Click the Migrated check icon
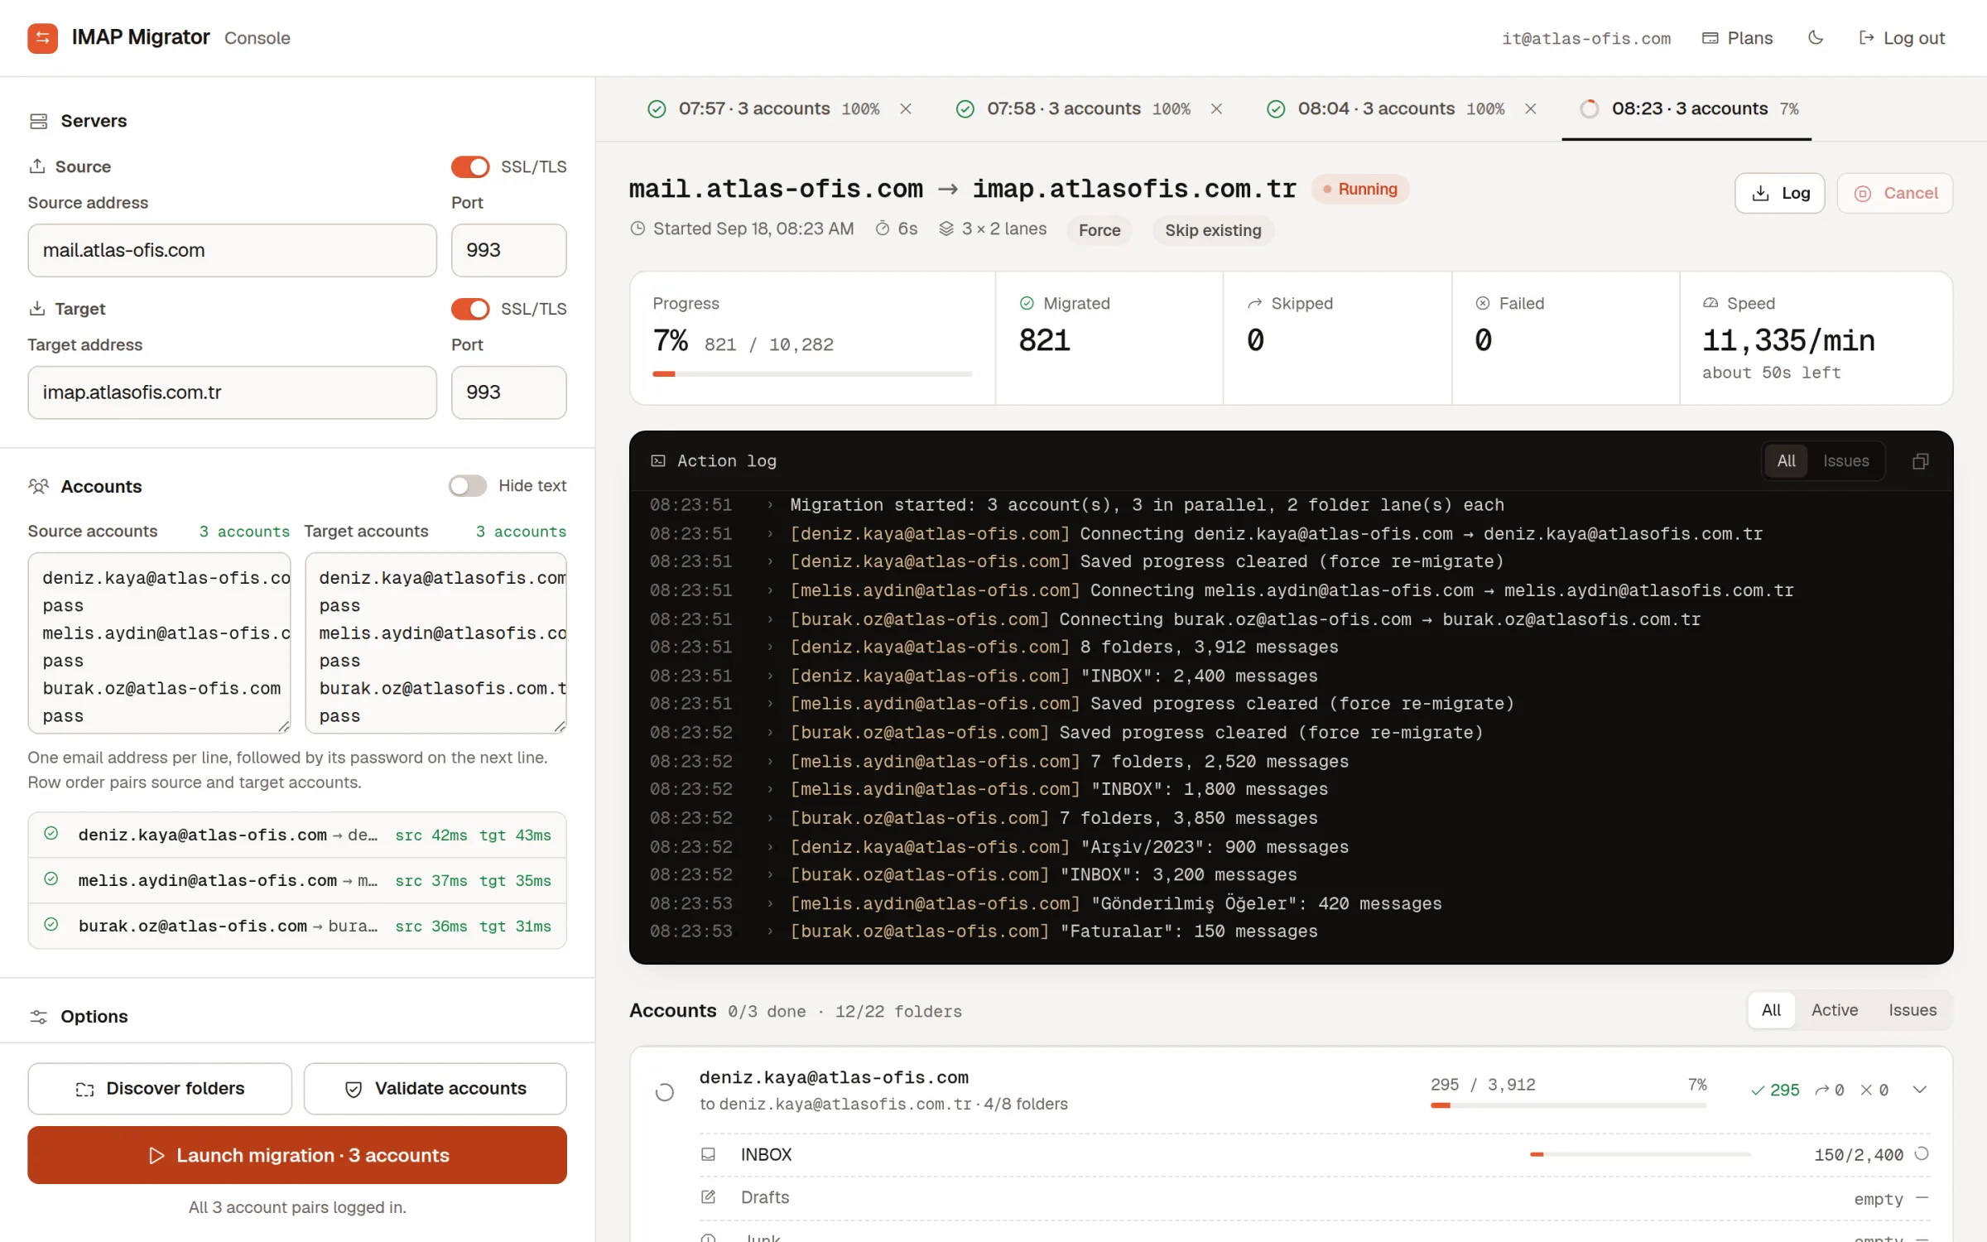The height and width of the screenshot is (1242, 1987). tap(1027, 303)
